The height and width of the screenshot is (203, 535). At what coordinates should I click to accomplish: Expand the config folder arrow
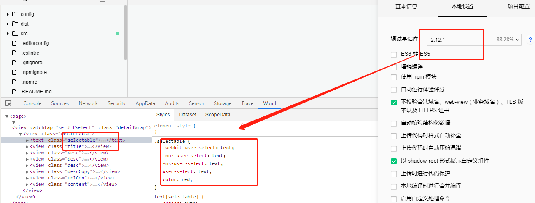pos(8,14)
